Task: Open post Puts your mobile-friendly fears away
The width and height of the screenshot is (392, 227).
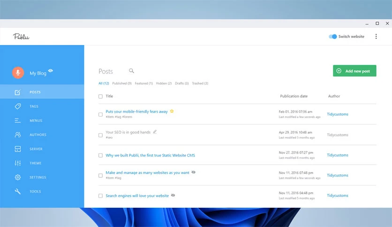Action: (136, 112)
